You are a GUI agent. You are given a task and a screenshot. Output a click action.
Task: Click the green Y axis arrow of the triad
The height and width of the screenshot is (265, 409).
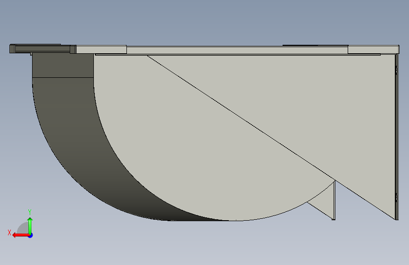30,226
